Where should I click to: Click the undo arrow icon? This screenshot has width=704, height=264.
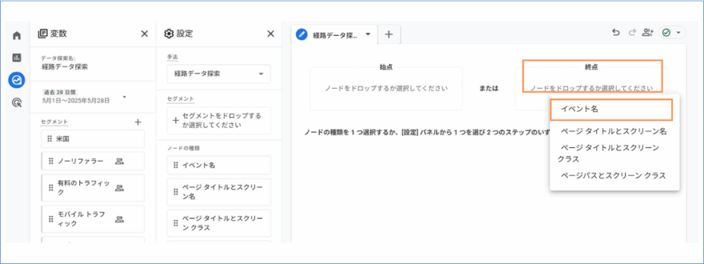[616, 32]
